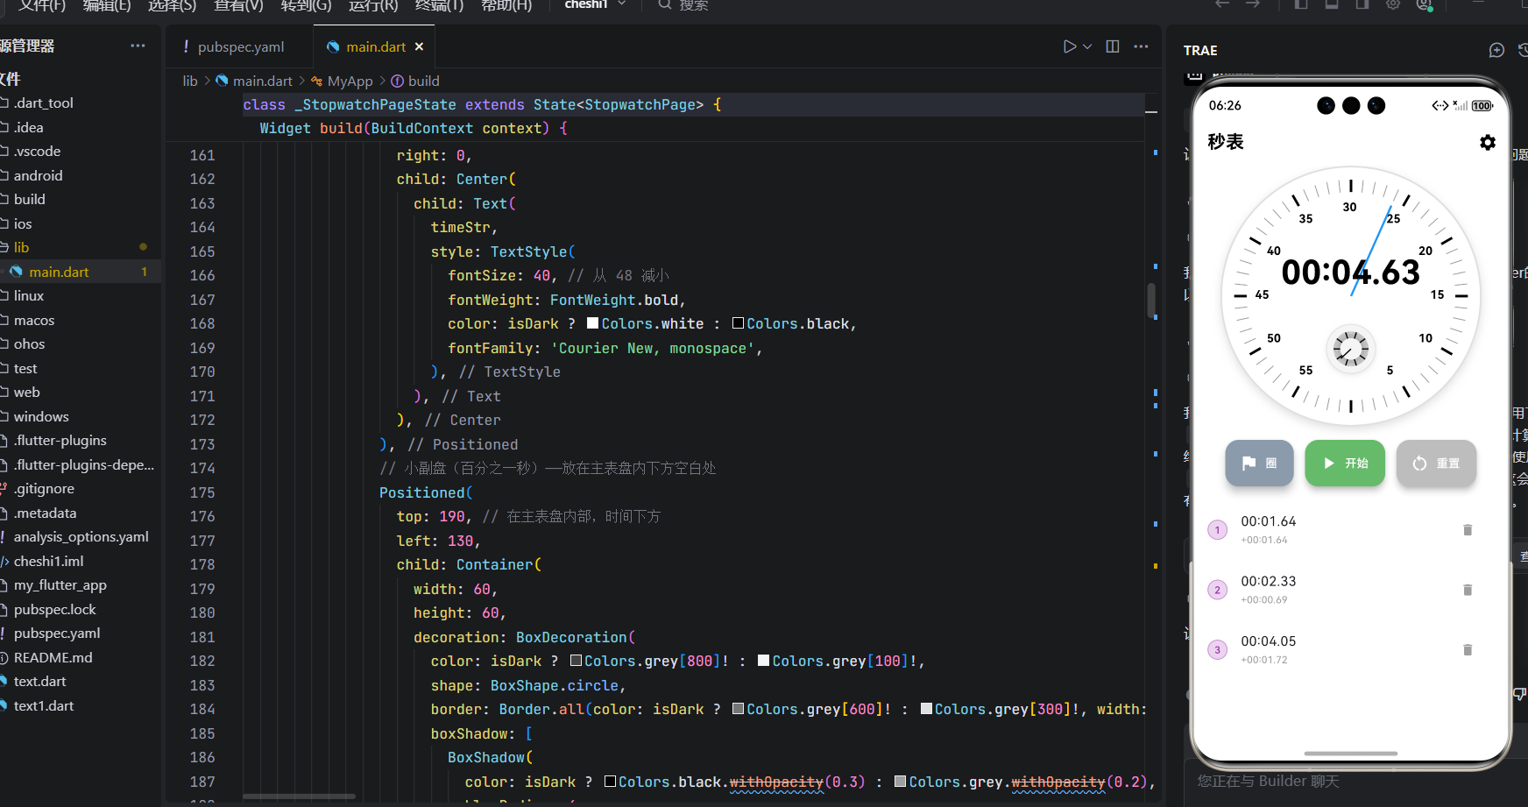Viewport: 1528px width, 807px height.
Task: Go back with the navigation arrow
Action: click(x=1222, y=4)
